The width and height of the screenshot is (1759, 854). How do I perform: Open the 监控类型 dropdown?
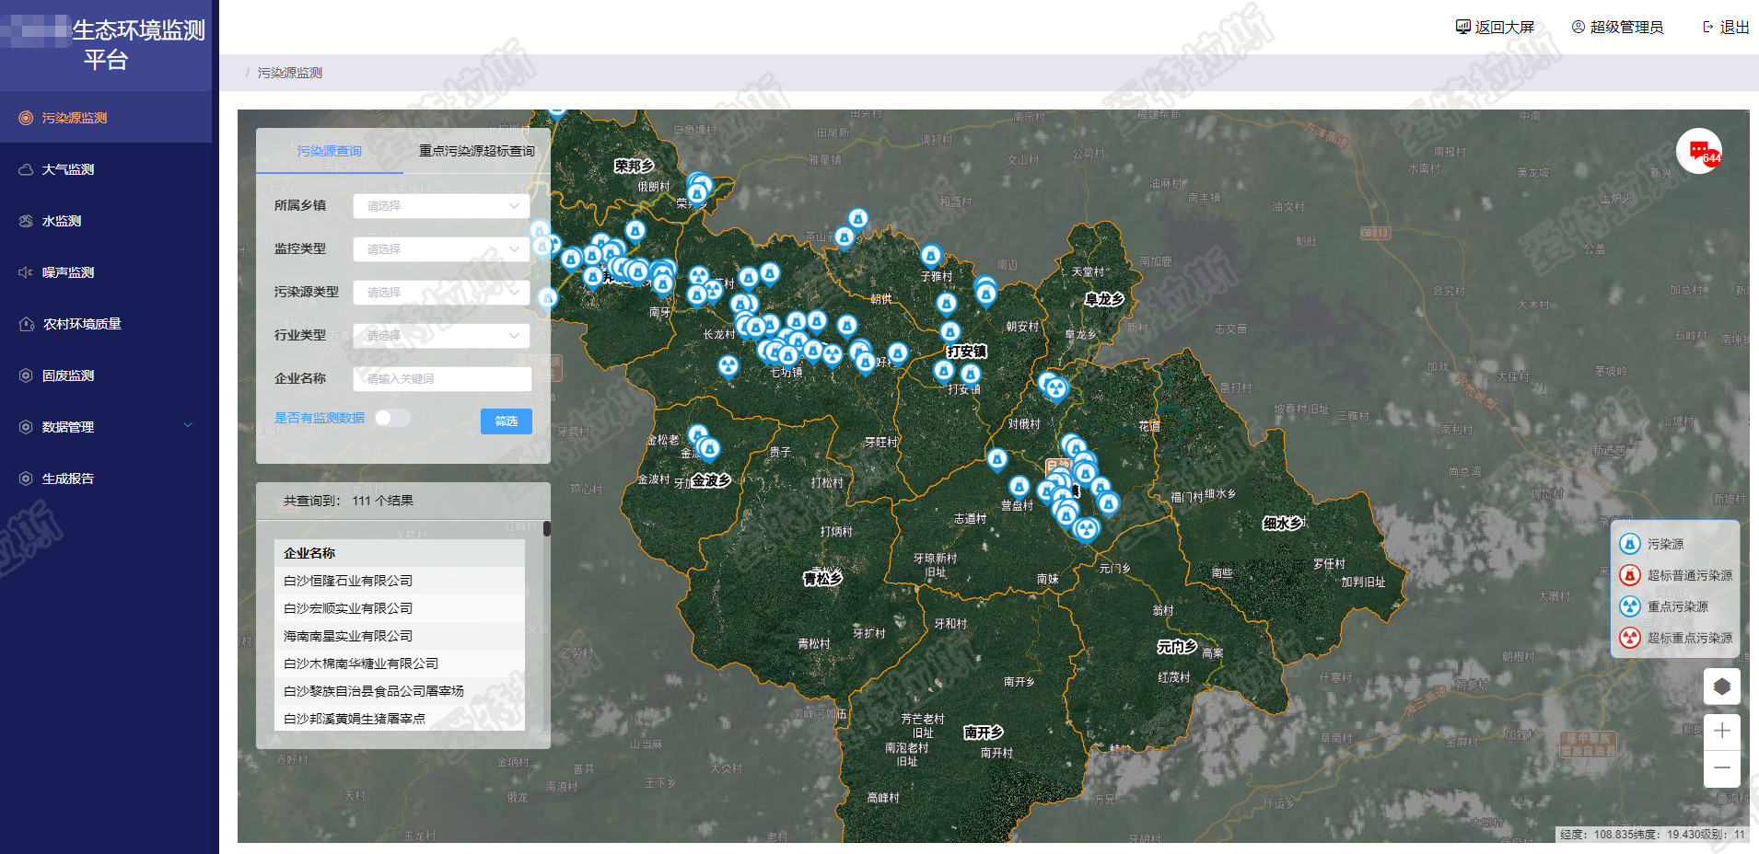click(x=441, y=249)
